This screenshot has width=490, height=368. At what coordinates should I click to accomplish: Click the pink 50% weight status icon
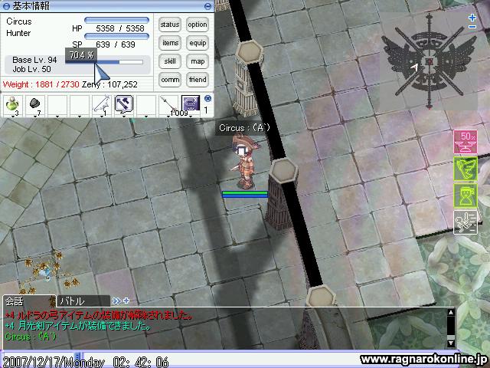click(465, 142)
